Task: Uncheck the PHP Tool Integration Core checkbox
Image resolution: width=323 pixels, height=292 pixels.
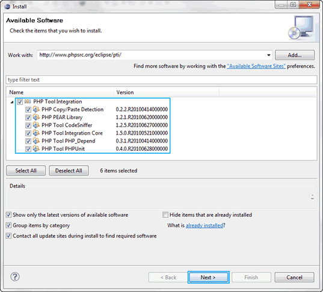Action: 28,133
